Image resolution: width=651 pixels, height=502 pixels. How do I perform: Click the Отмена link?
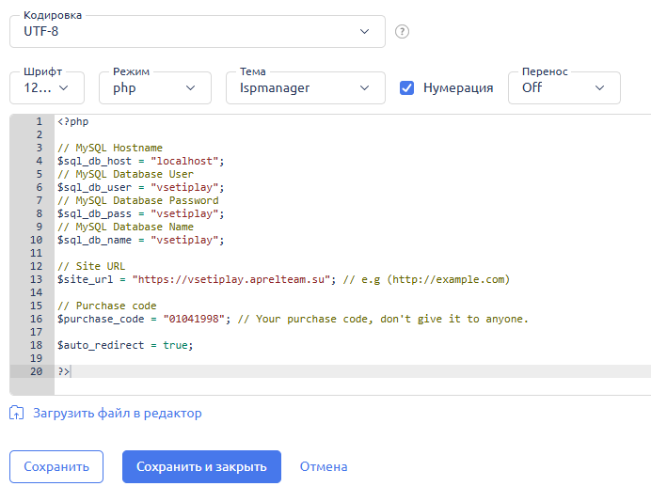tap(324, 466)
